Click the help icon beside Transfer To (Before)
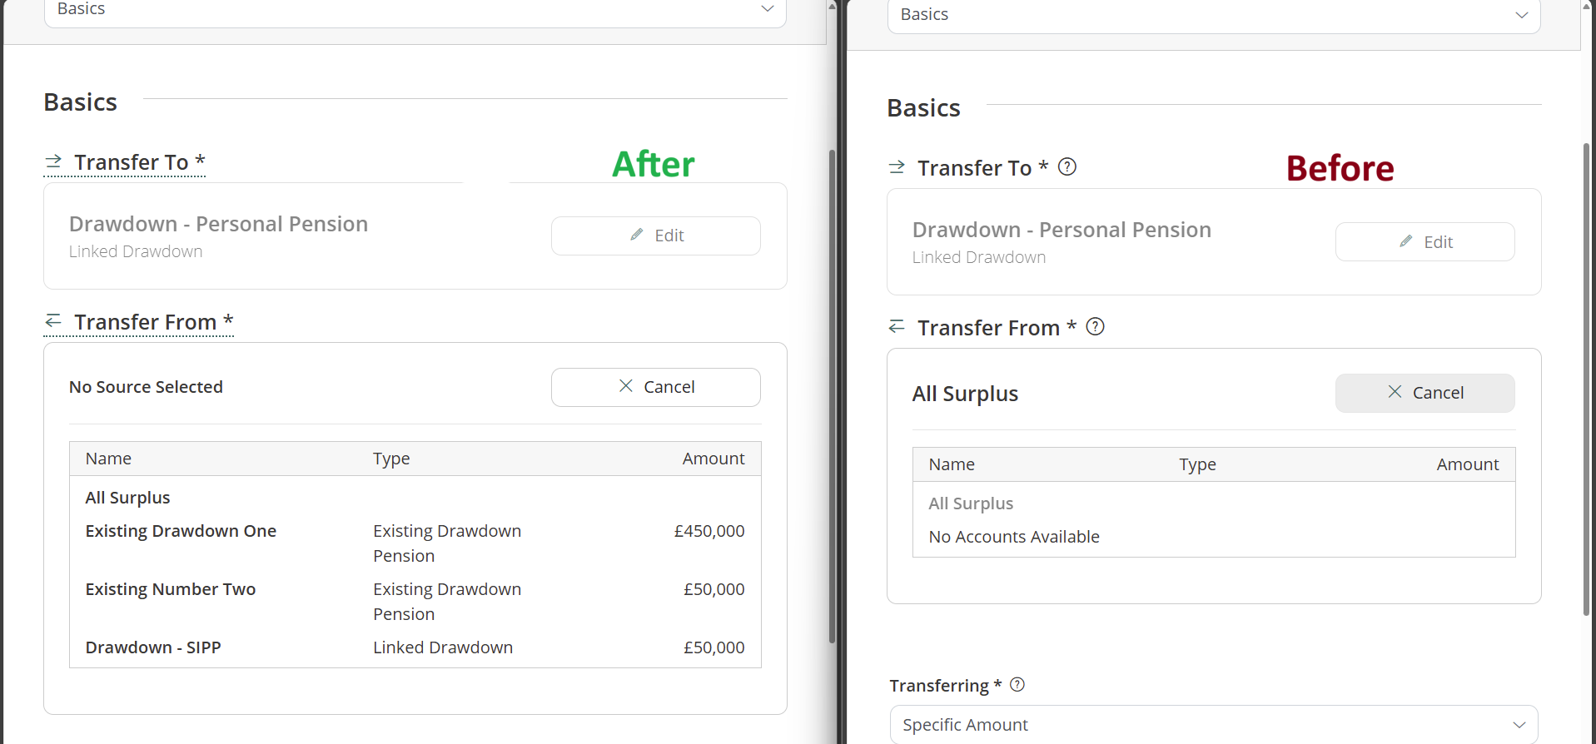This screenshot has height=744, width=1596. point(1067,167)
